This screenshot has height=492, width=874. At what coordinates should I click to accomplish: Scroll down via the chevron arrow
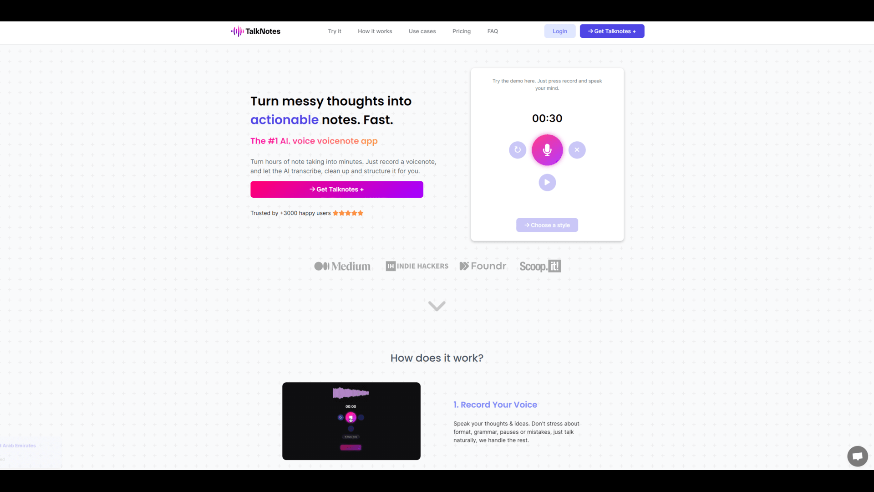(x=437, y=305)
